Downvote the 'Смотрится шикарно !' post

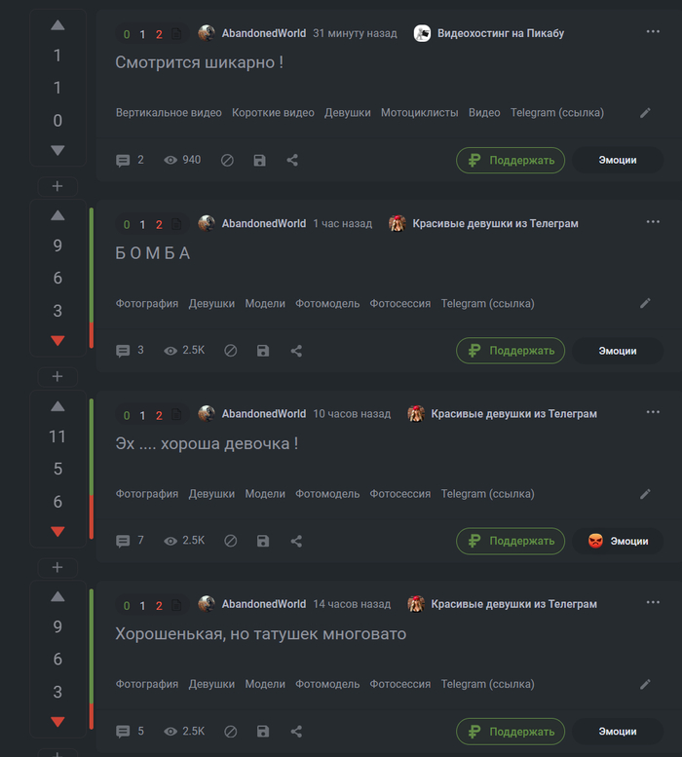57,151
